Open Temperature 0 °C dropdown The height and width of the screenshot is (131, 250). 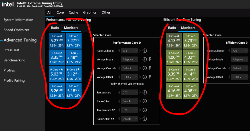[x=130, y=92]
